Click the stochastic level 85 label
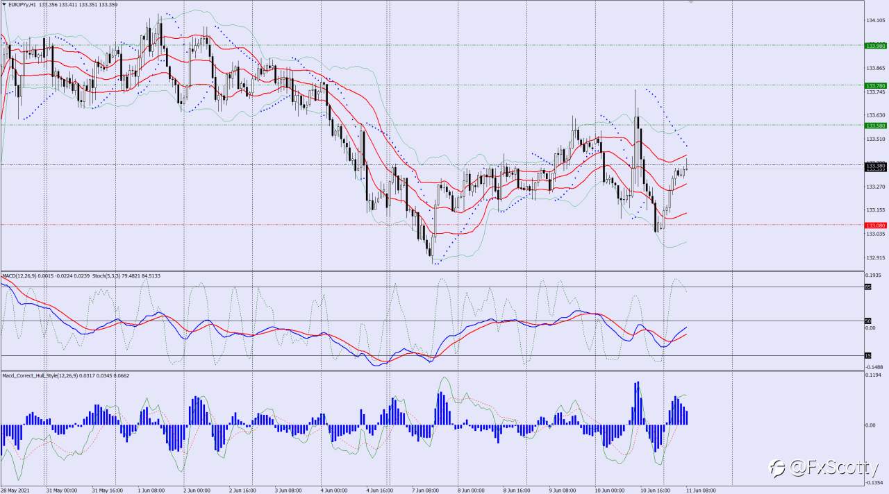 click(x=867, y=287)
